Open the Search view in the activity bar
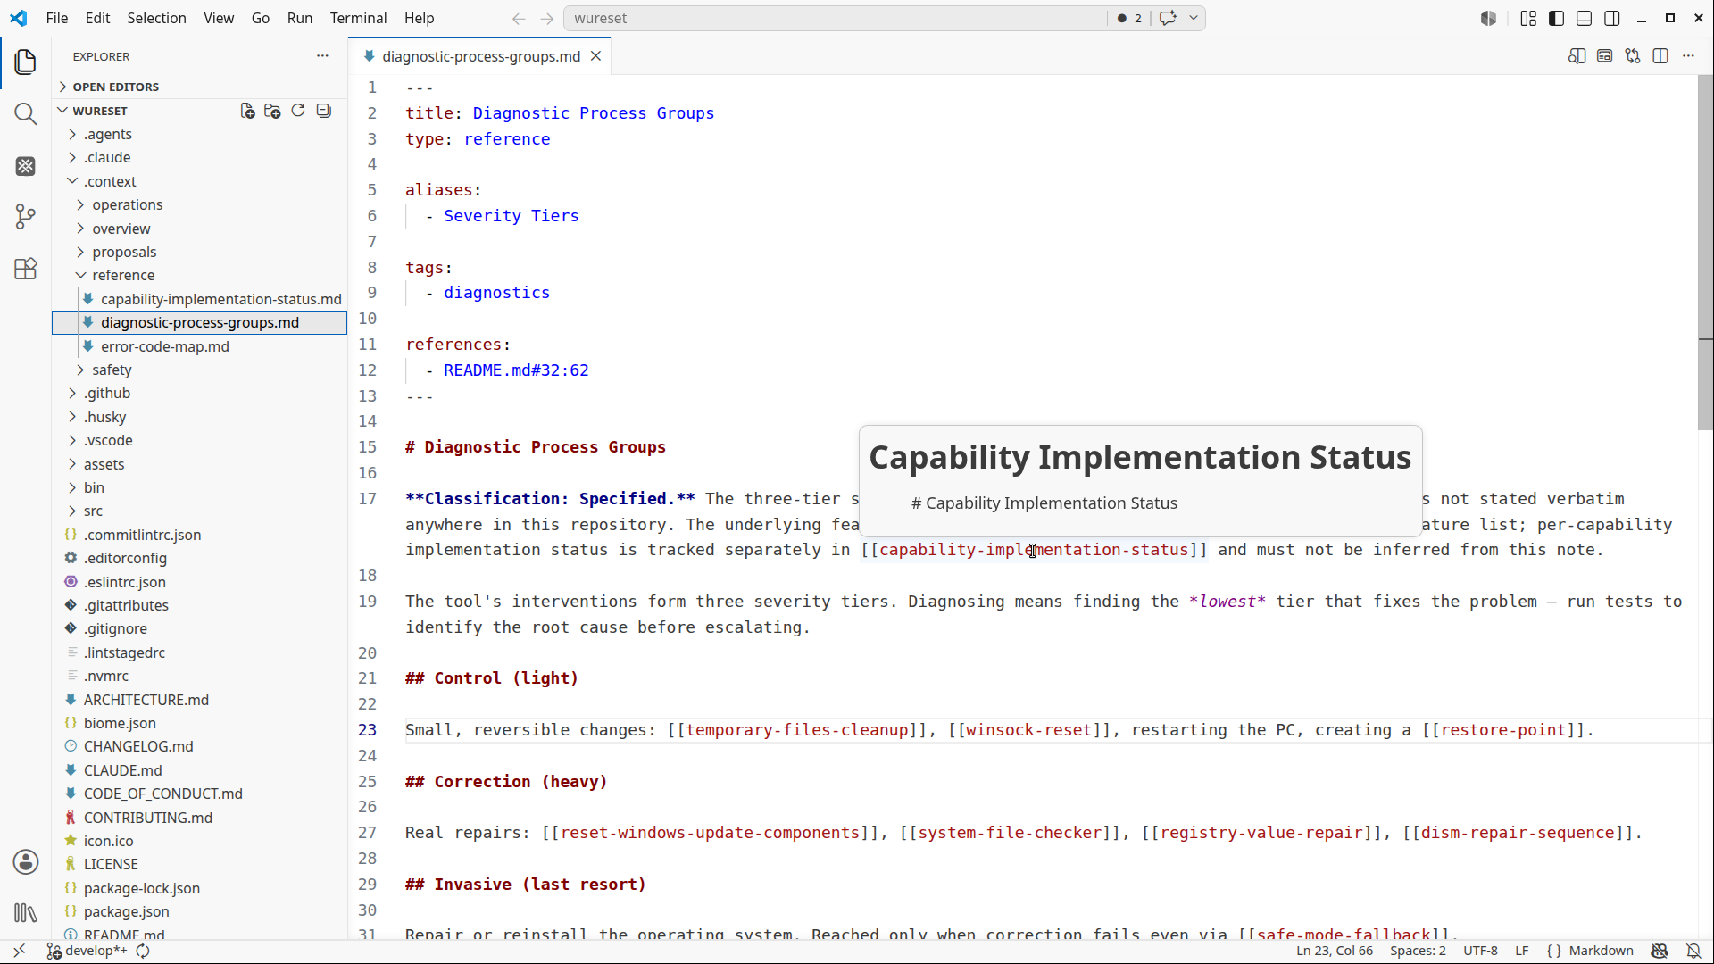 (x=26, y=113)
